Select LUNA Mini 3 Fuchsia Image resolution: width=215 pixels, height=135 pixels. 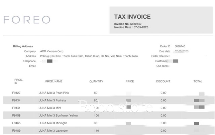point(52,100)
